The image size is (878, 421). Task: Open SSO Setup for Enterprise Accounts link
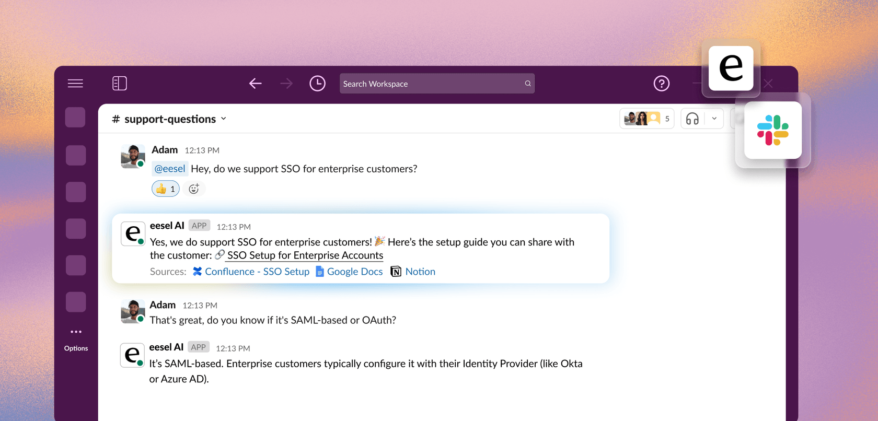(305, 255)
